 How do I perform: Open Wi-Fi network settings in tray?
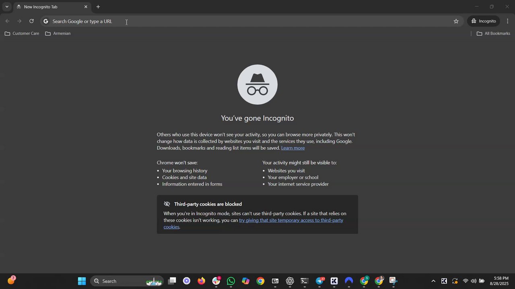click(x=466, y=281)
